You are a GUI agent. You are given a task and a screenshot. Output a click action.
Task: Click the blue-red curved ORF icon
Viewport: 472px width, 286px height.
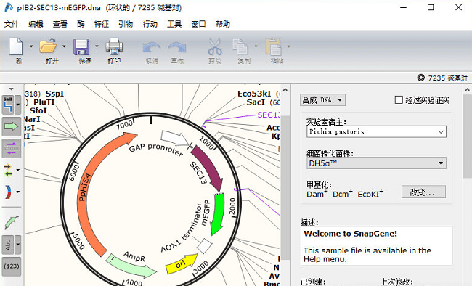click(x=8, y=192)
